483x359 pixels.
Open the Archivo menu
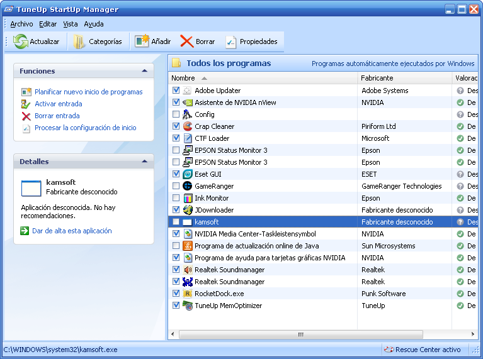(21, 24)
